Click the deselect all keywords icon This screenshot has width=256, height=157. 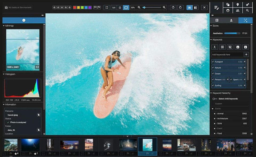(x=230, y=47)
